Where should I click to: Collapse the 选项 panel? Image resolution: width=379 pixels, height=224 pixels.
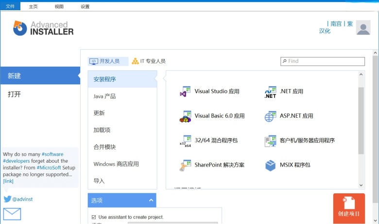[151, 200]
